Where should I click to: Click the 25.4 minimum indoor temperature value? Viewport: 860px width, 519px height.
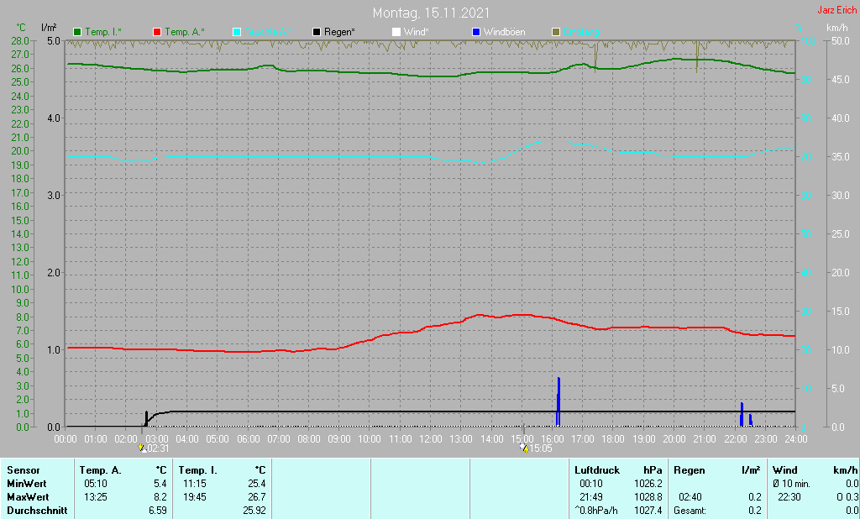click(257, 484)
